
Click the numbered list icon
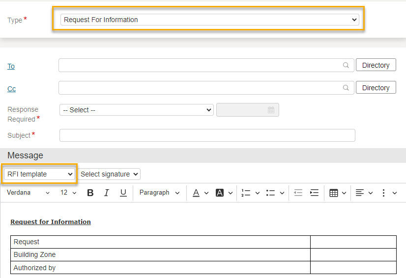[x=246, y=193]
